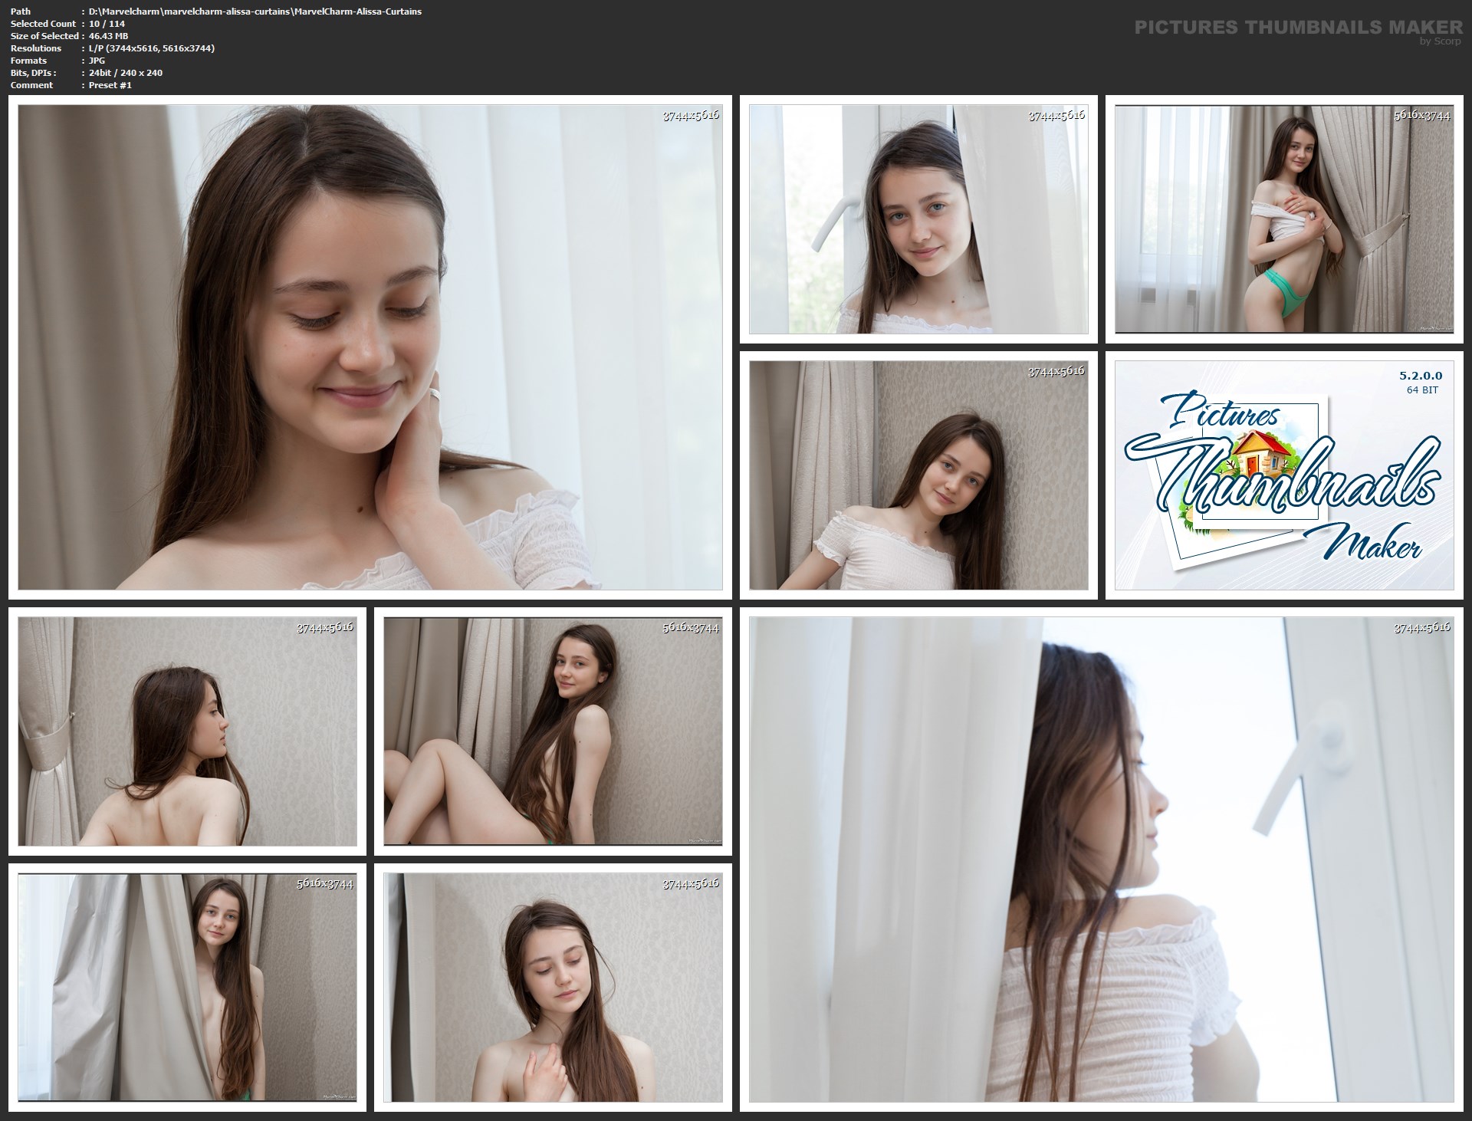Image resolution: width=1472 pixels, height=1121 pixels.
Task: Open the thumbnail of the person looking down with a hand on the chest
Action: pyautogui.click(x=552, y=988)
